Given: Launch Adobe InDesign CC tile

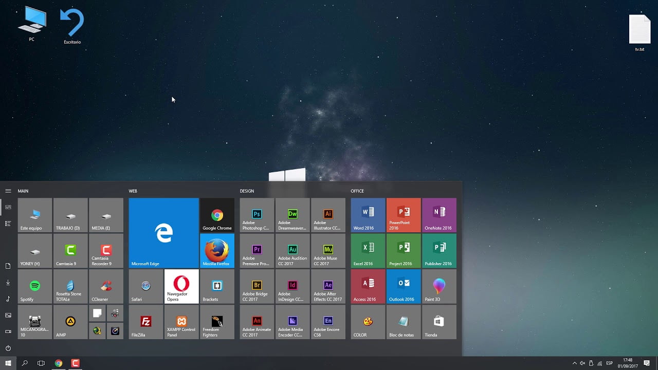Looking at the screenshot, I should [293, 286].
